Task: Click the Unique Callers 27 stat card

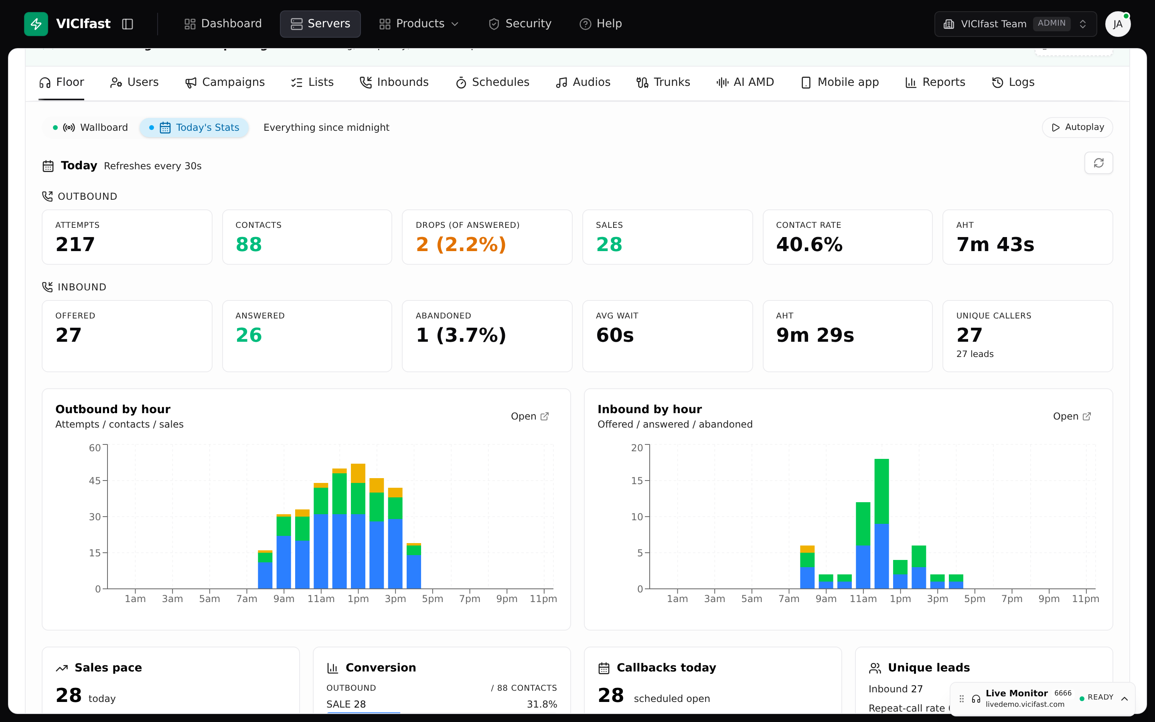Action: pos(1027,336)
